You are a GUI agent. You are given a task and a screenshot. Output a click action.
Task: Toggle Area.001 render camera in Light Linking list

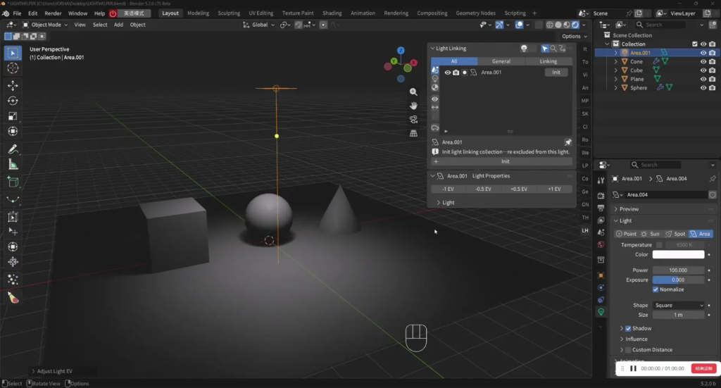coord(456,73)
